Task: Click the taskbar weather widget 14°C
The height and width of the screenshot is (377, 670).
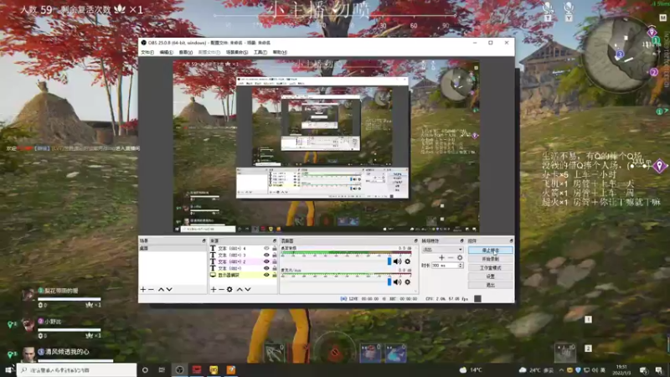Action: coord(471,369)
